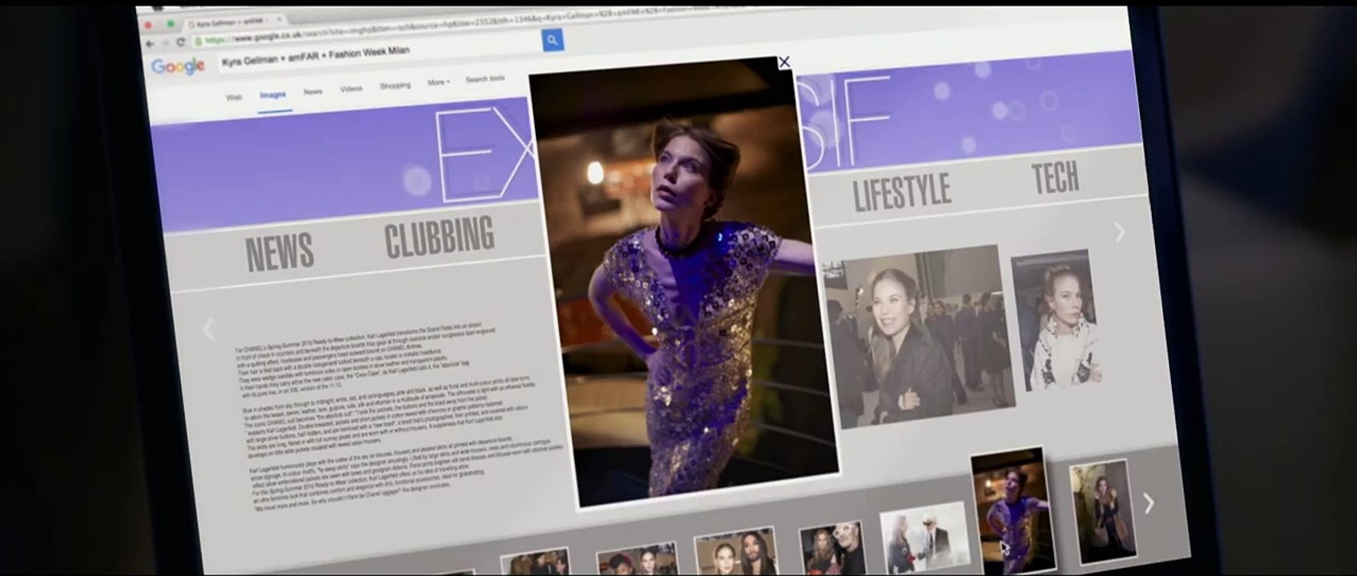Advance the thumbnail strip with the right arrow

pos(1148,503)
